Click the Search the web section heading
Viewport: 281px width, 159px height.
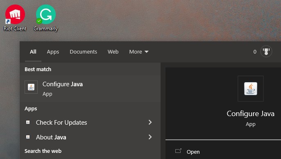pos(43,151)
